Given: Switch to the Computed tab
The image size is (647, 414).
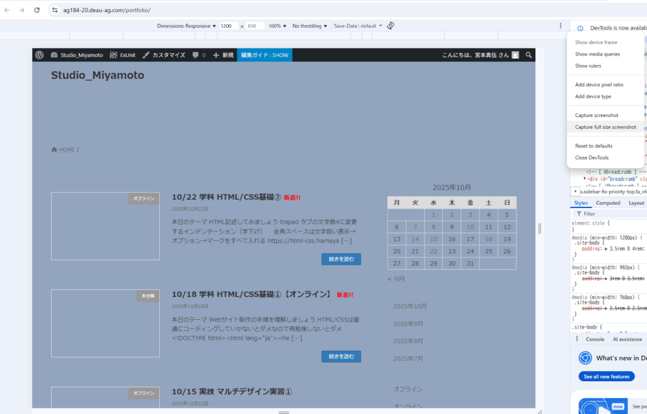Looking at the screenshot, I should coord(608,203).
